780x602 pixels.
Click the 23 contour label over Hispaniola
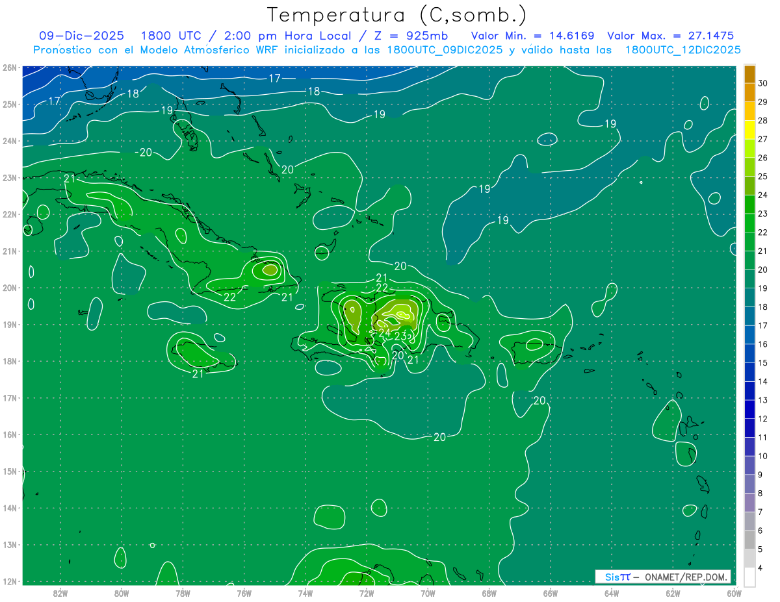(402, 336)
